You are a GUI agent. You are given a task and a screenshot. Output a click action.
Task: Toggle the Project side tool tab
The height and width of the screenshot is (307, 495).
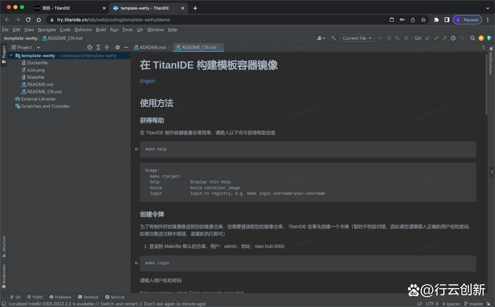pos(4,54)
